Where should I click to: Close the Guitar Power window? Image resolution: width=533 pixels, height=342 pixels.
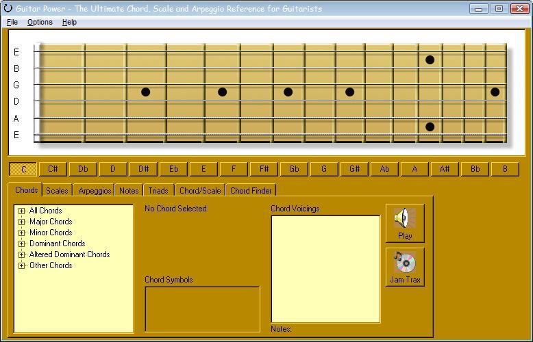519,8
